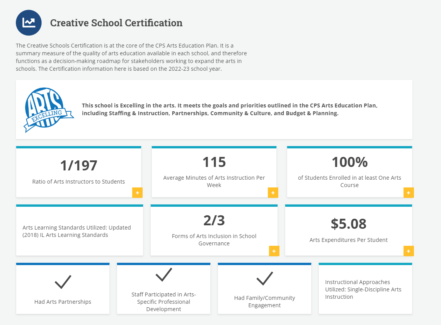The width and height of the screenshot is (441, 325).
Task: Expand the Average Minutes of Arts Instruction card
Action: coord(273,192)
